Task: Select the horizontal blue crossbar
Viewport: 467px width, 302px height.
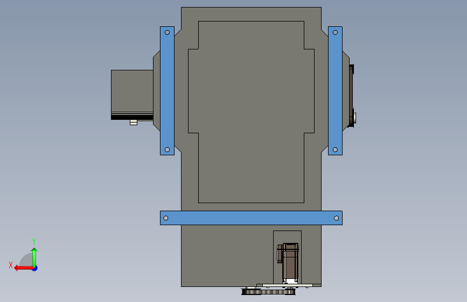Action: tap(251, 218)
